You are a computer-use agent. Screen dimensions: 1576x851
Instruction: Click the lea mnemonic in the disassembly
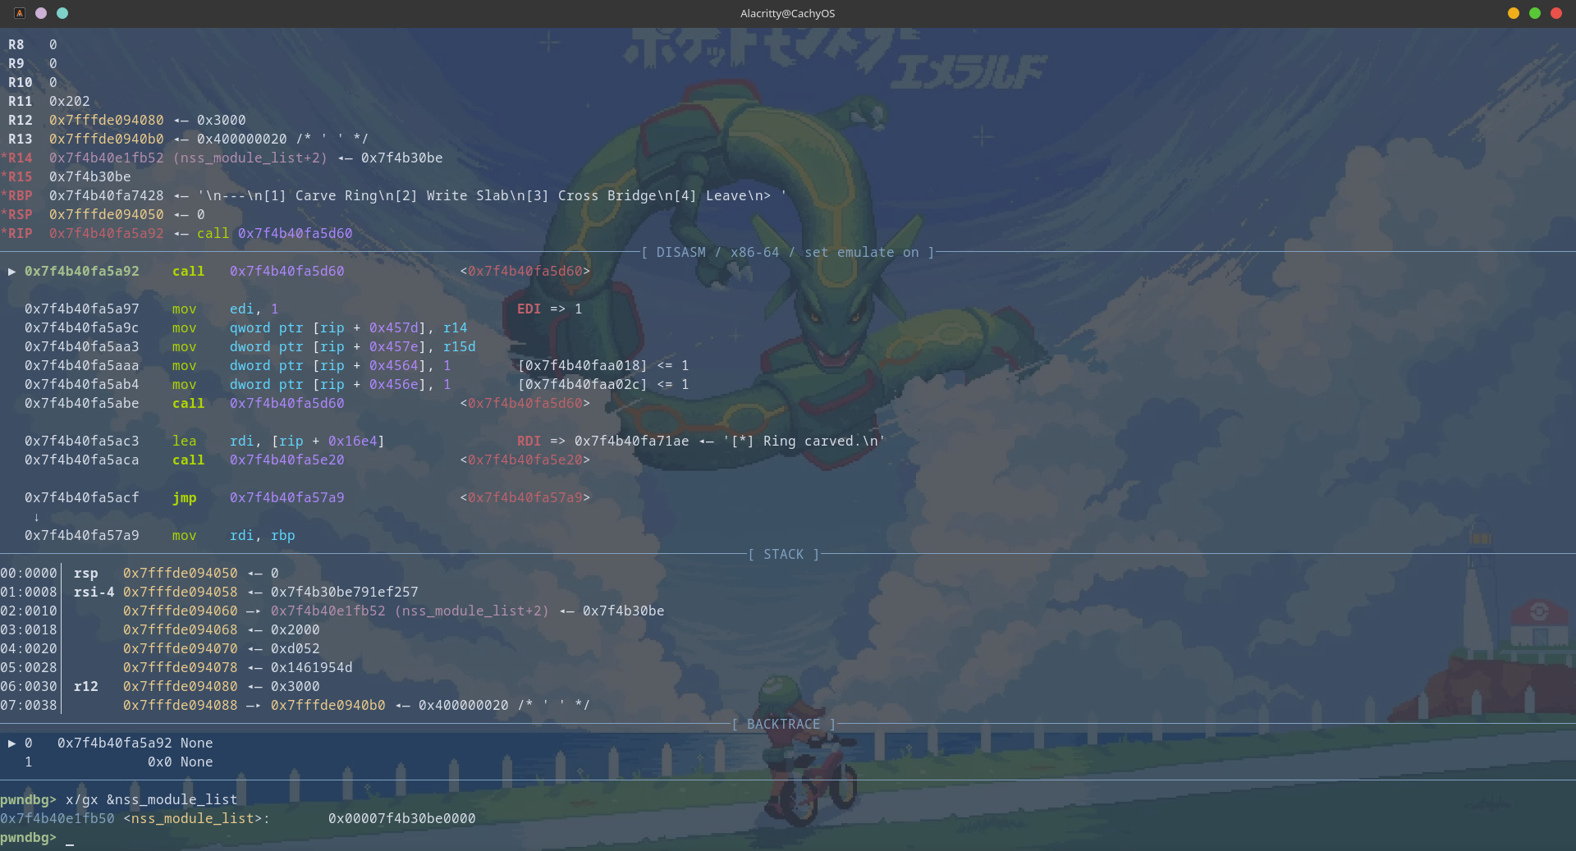pos(185,441)
